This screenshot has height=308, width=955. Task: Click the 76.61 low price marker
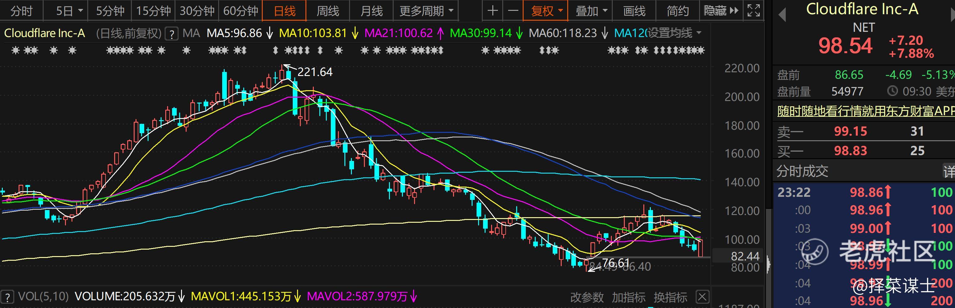point(616,263)
